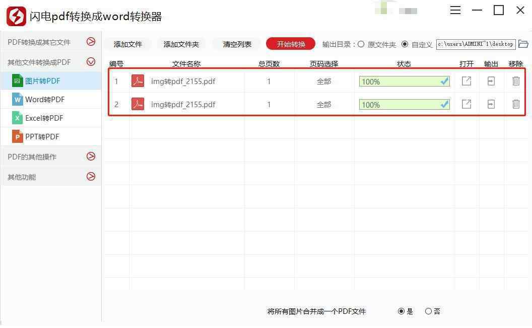Open converted file in row 1
532x328 pixels.
[x=467, y=81]
